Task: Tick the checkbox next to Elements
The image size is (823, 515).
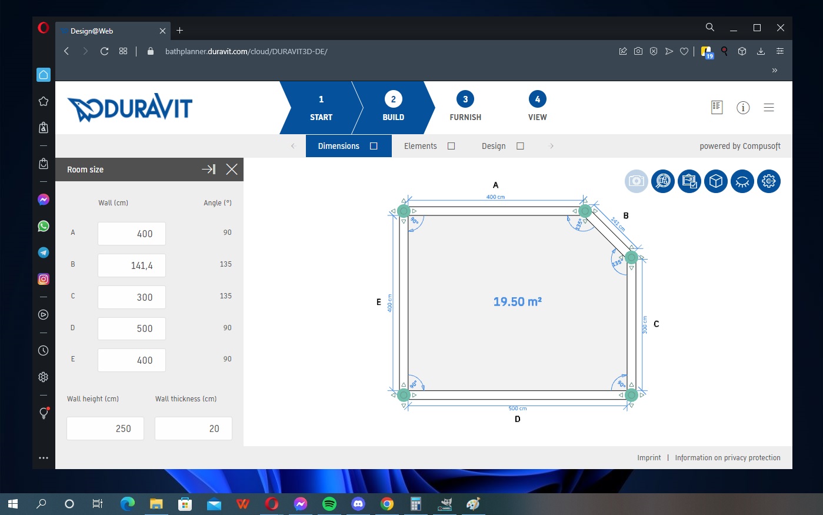Action: 451,146
